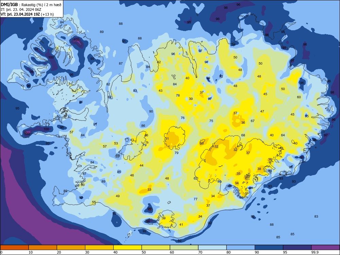Click the 80–90 light blue legend swatch
This screenshot has height=255, width=340.
point(241,248)
